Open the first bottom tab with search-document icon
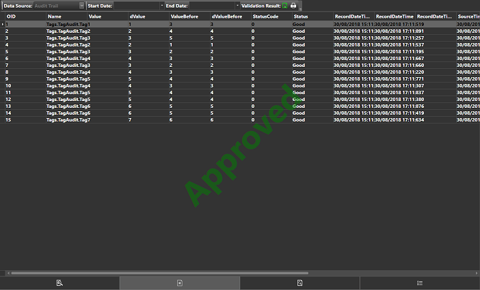This screenshot has height=290, width=480. (x=59, y=282)
